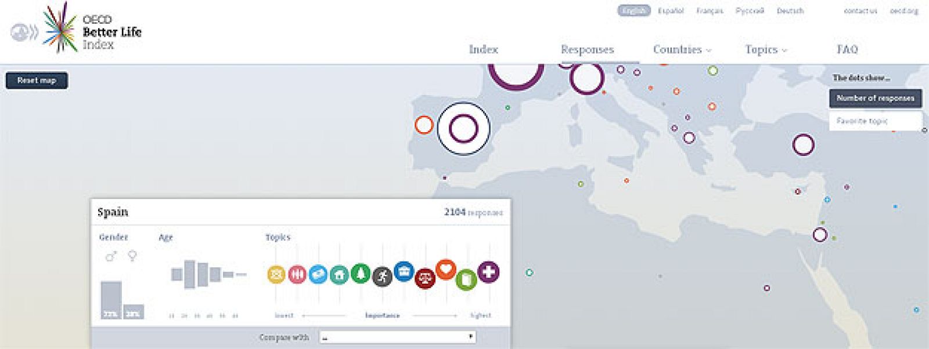This screenshot has width=929, height=349.
Task: Click the yellow Civic engagement topic icon
Action: (276, 274)
